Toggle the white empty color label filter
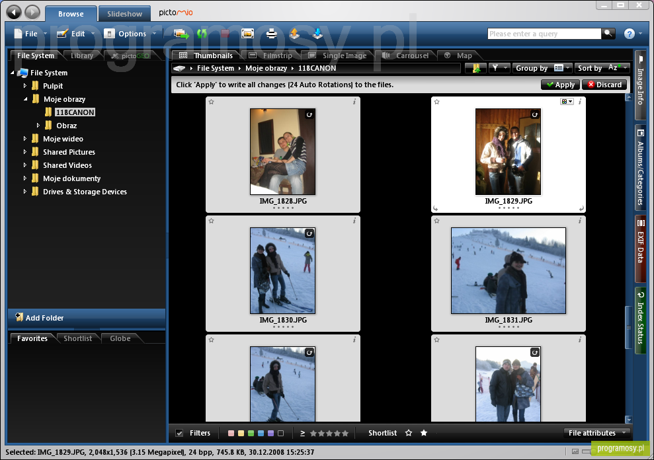 pyautogui.click(x=280, y=434)
